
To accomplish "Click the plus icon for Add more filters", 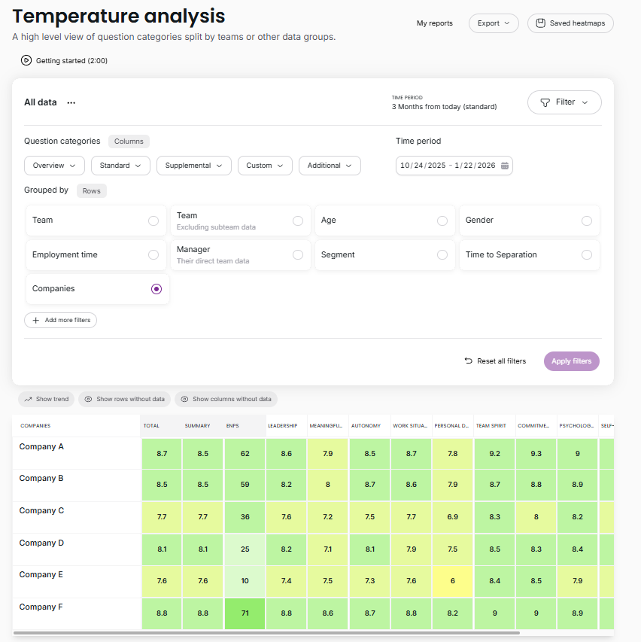I will coord(35,321).
